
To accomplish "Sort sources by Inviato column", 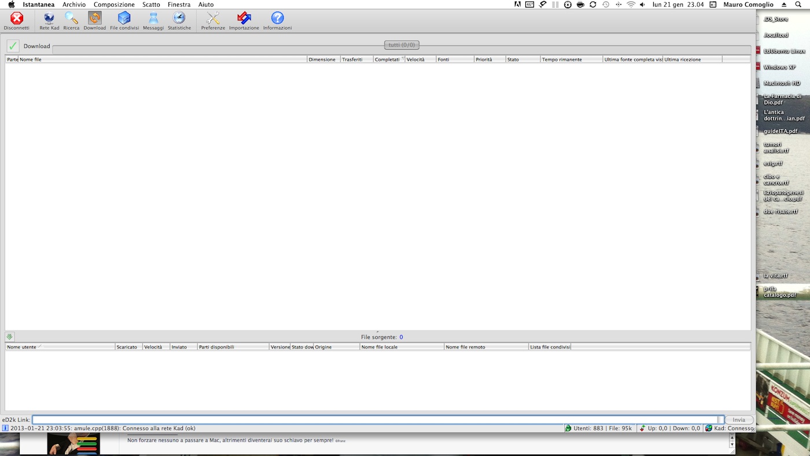I will coord(183,347).
